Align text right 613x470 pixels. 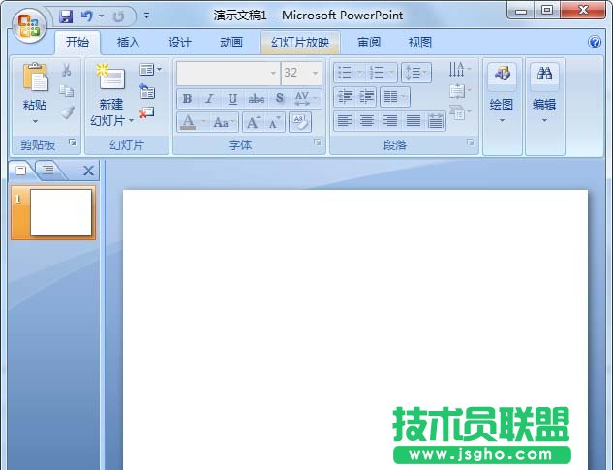[389, 121]
